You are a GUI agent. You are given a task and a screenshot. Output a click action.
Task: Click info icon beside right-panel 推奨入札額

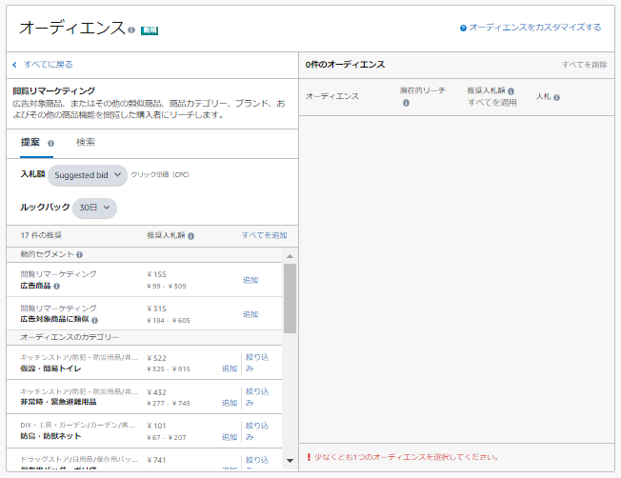tap(511, 91)
